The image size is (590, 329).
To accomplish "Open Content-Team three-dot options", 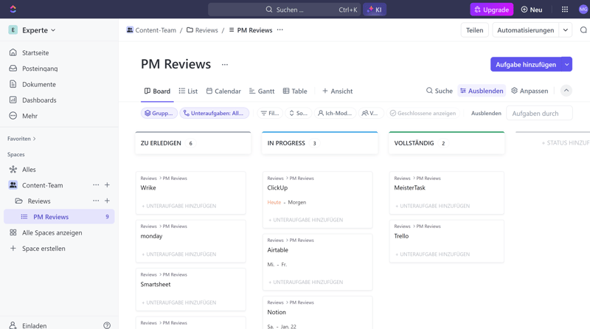I will click(x=96, y=185).
